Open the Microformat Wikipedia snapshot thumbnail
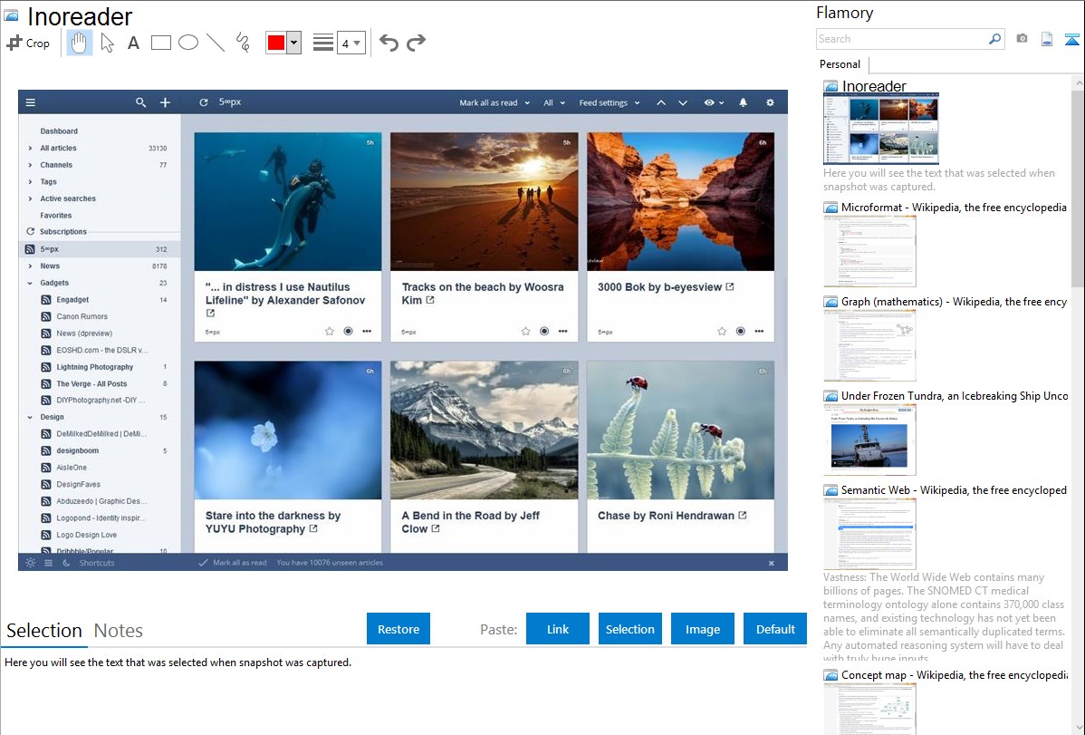Screen dimensions: 1085x735 tap(869, 251)
